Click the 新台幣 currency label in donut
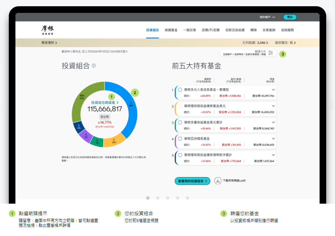Screen dimensions: 335x236 105,117
